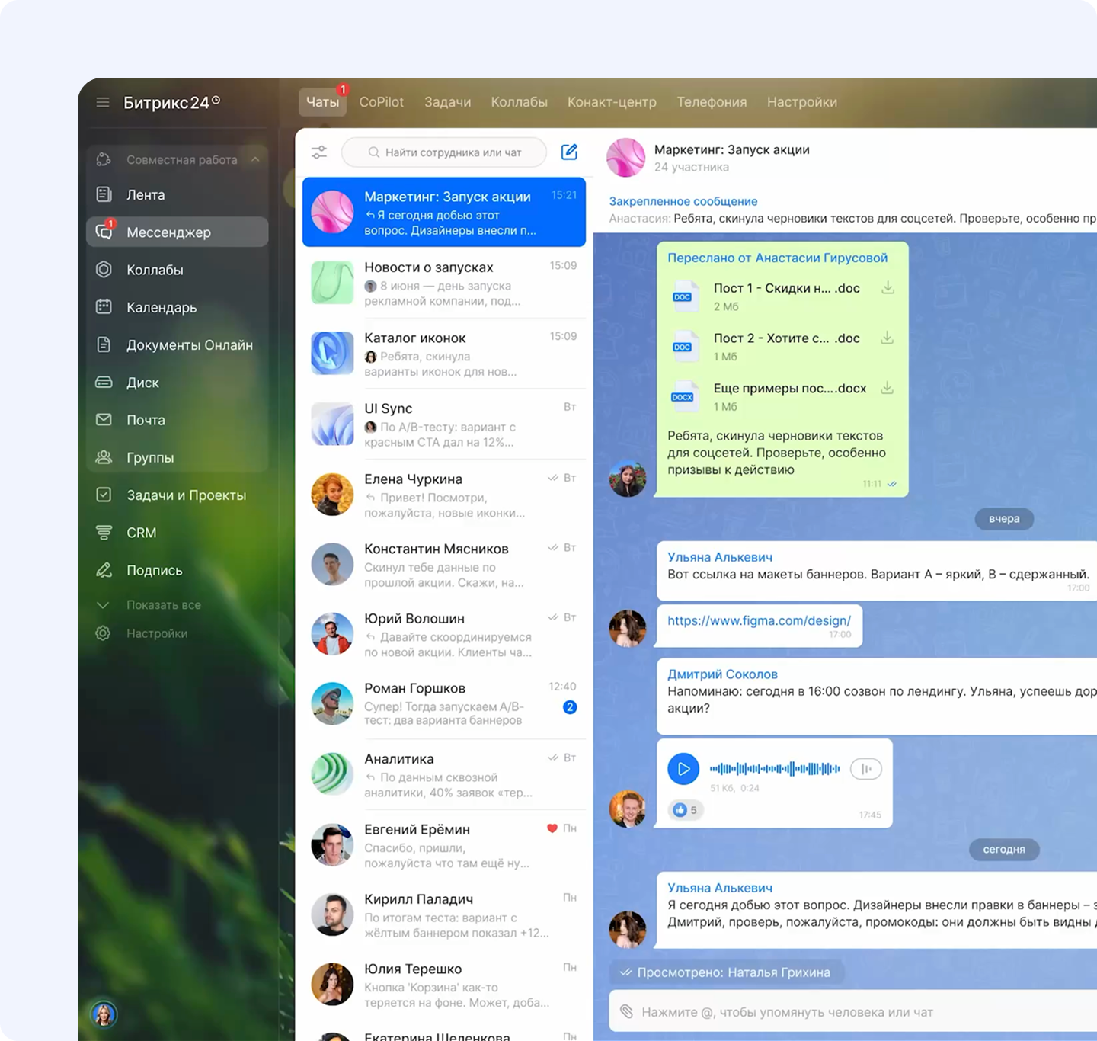This screenshot has height=1041, width=1097.
Task: Open chat list filter settings icon
Action: pos(319,152)
